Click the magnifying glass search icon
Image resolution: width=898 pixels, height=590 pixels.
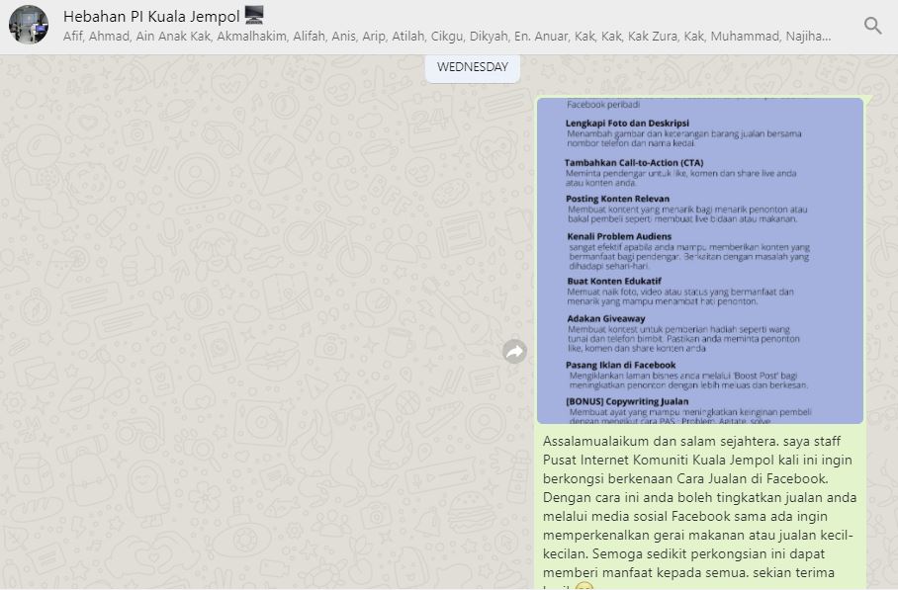(x=872, y=26)
